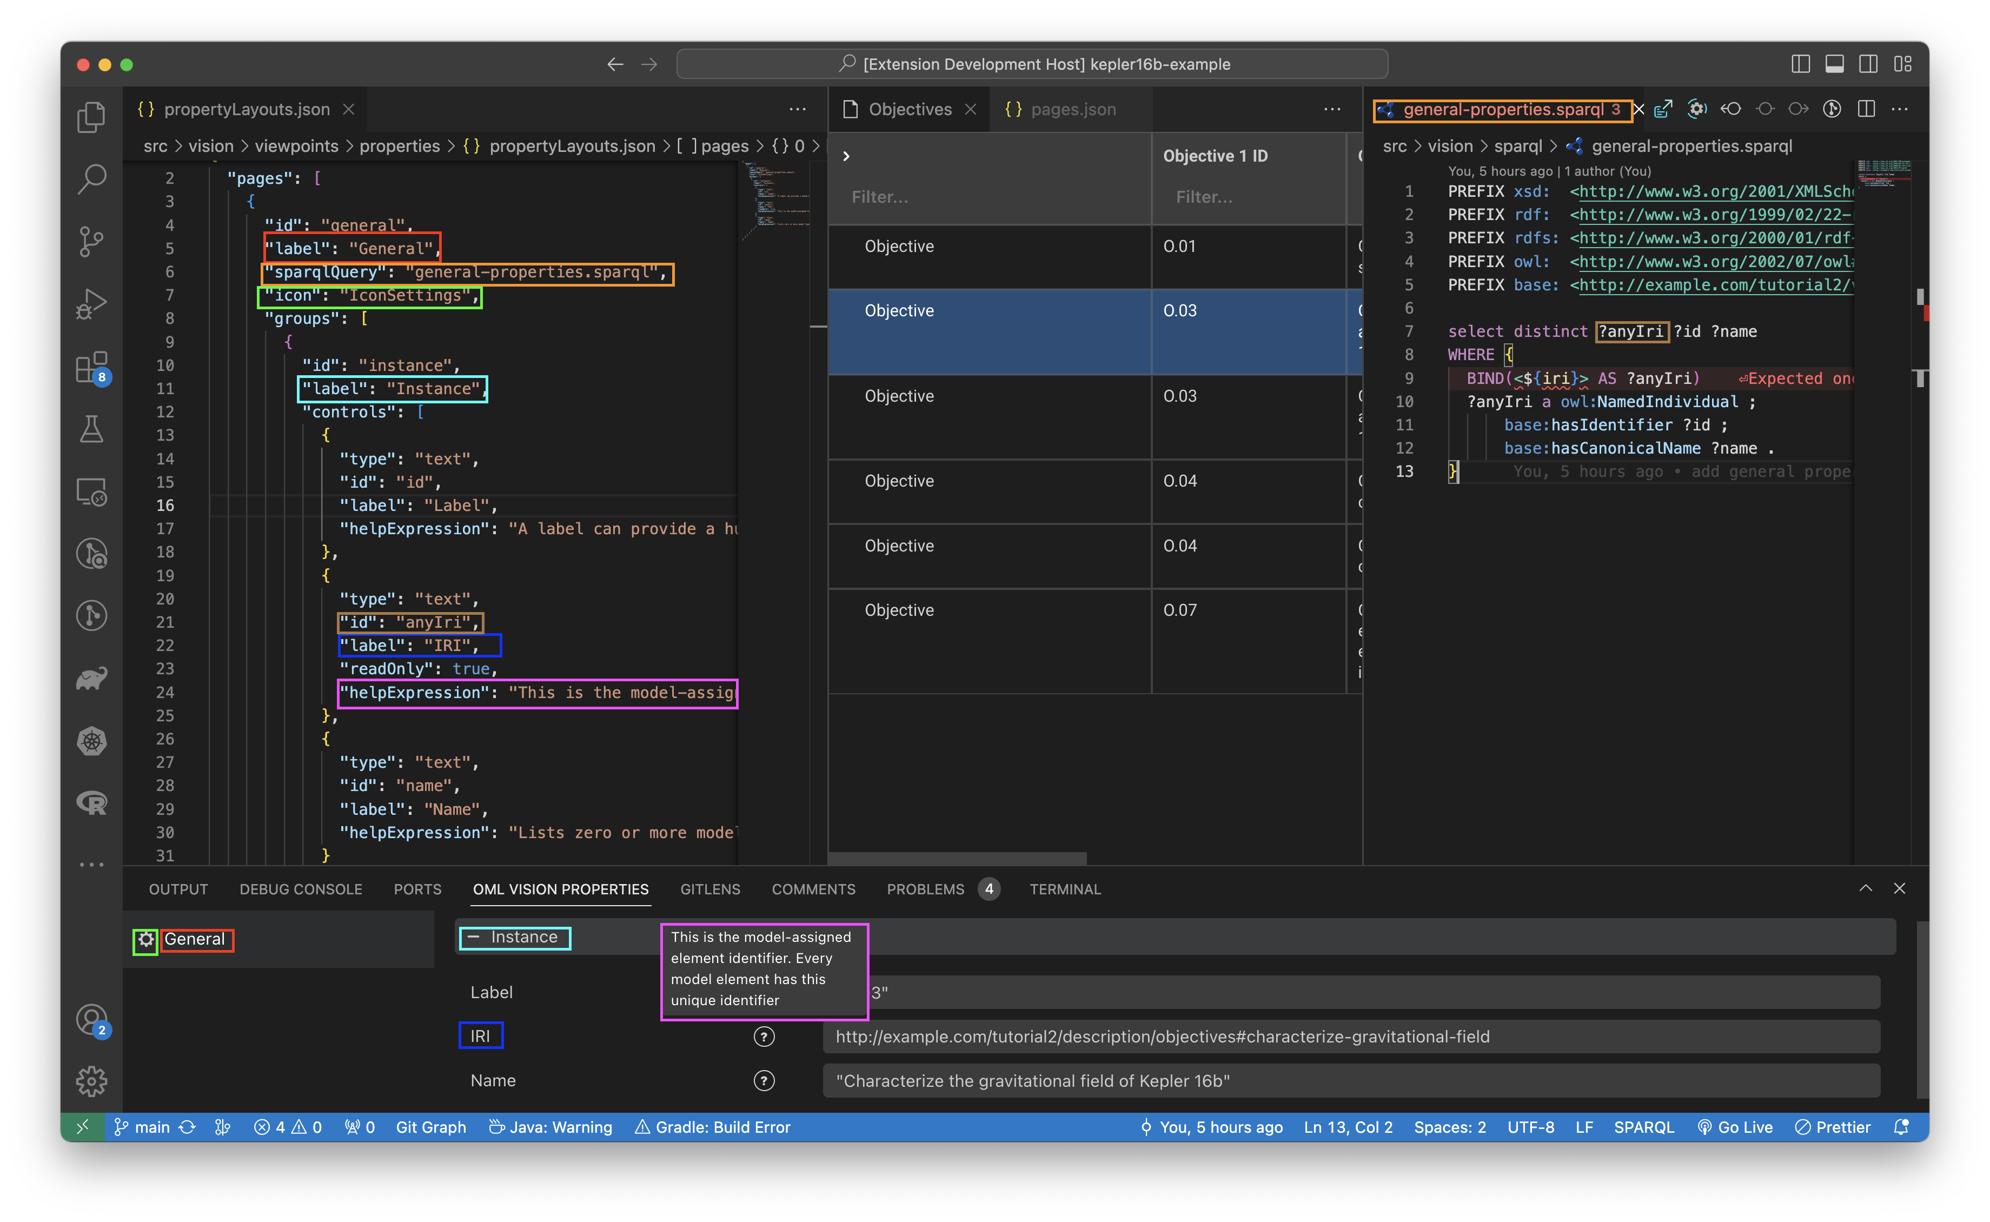The height and width of the screenshot is (1222, 1990).
Task: Open the remote window indicator
Action: point(82,1127)
